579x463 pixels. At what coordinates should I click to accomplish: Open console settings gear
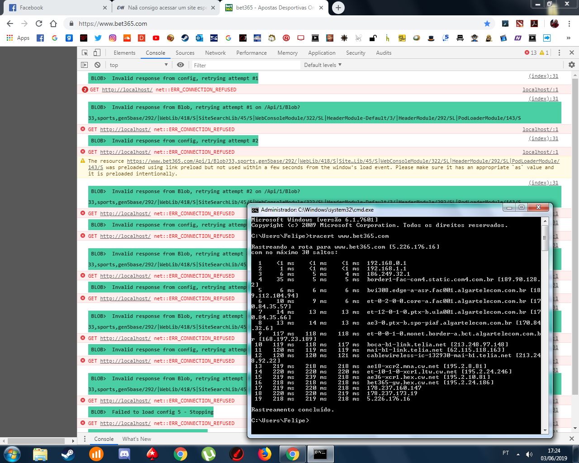click(x=572, y=65)
